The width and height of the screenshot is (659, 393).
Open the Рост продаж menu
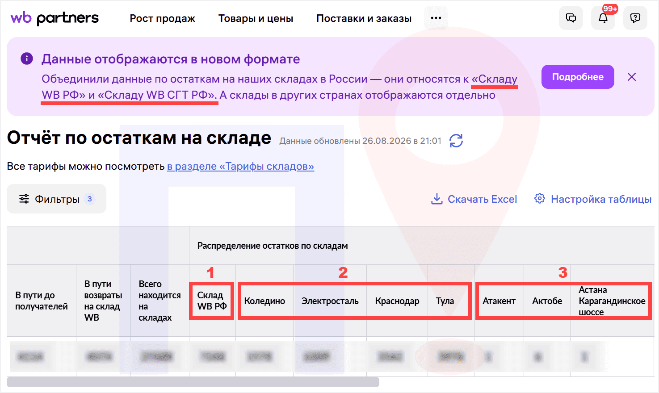click(163, 18)
